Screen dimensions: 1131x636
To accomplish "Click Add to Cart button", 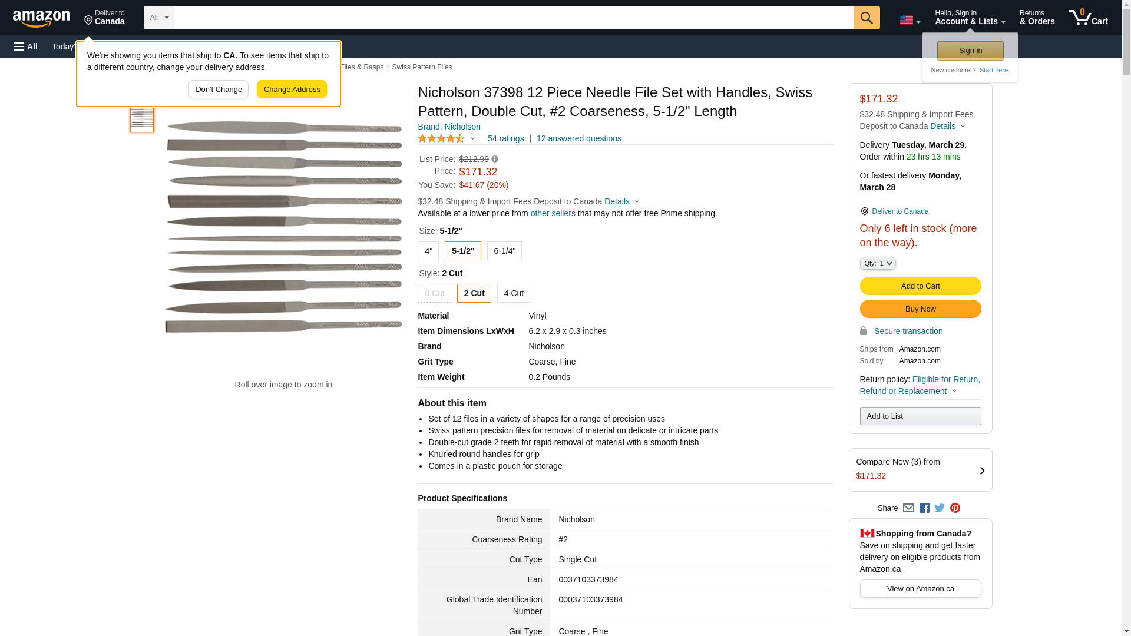I will pos(920,286).
